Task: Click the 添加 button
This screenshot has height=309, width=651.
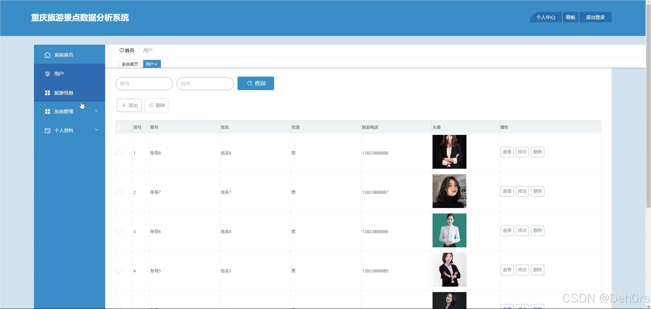Action: 129,105
